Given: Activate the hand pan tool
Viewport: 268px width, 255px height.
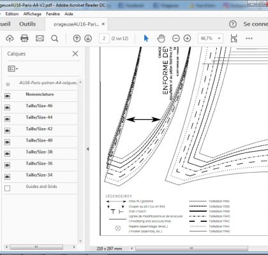Looking at the screenshot, I should (161, 38).
